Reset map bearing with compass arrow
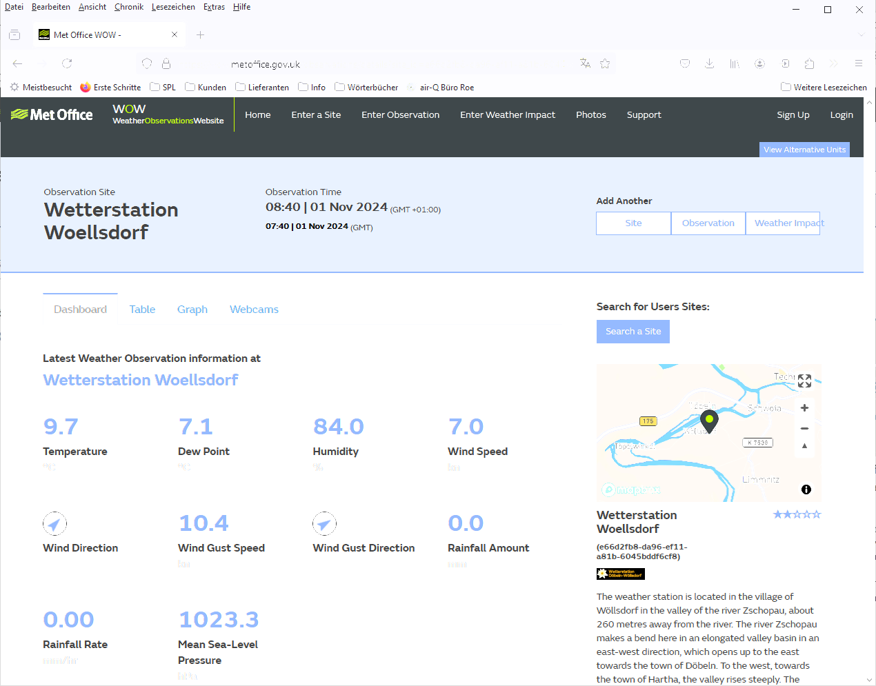The height and width of the screenshot is (686, 876). (x=804, y=446)
